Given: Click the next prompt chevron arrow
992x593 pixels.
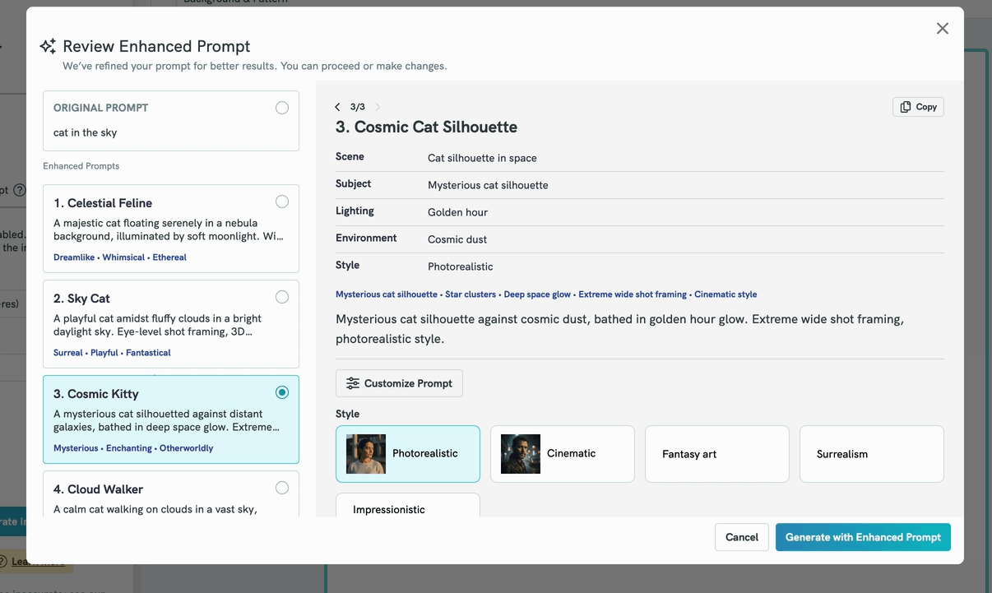Looking at the screenshot, I should coord(378,107).
